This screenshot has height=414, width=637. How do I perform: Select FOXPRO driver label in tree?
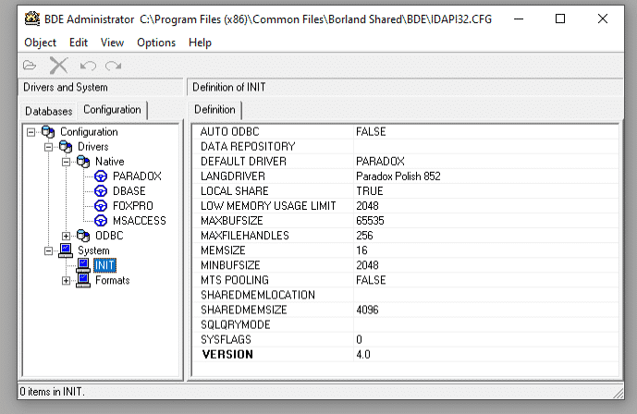pyautogui.click(x=133, y=206)
